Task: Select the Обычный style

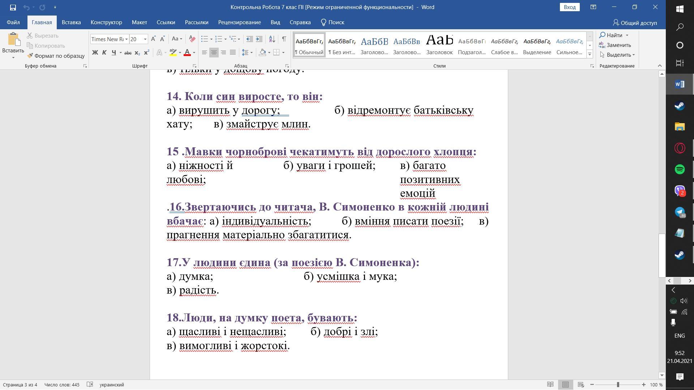Action: click(309, 45)
